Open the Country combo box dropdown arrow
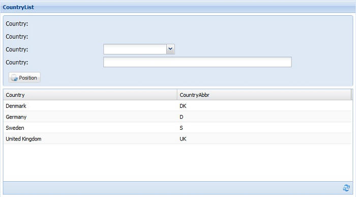Screen dimensions: 356x197 coord(170,49)
